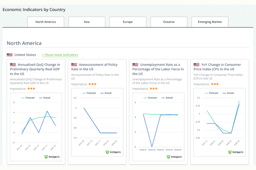256x170 pixels.
Task: Switch to the Europe tab
Action: pyautogui.click(x=128, y=22)
